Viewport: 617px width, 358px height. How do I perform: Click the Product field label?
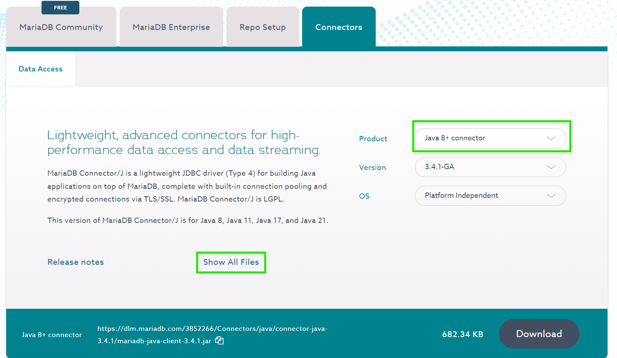click(373, 139)
